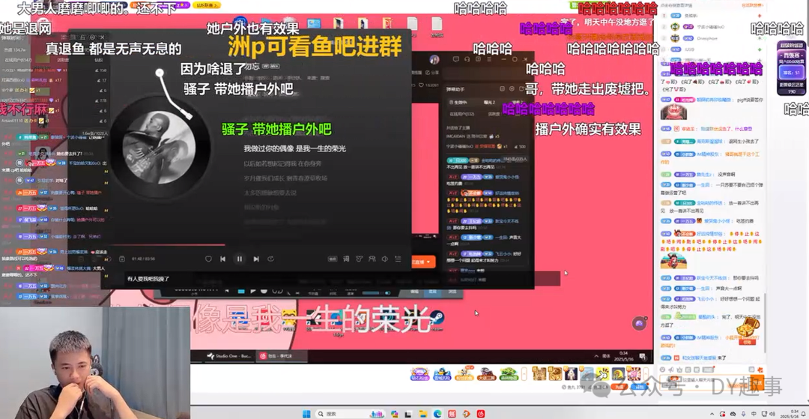Open the danmaku helper settings gear icon

(x=512, y=88)
